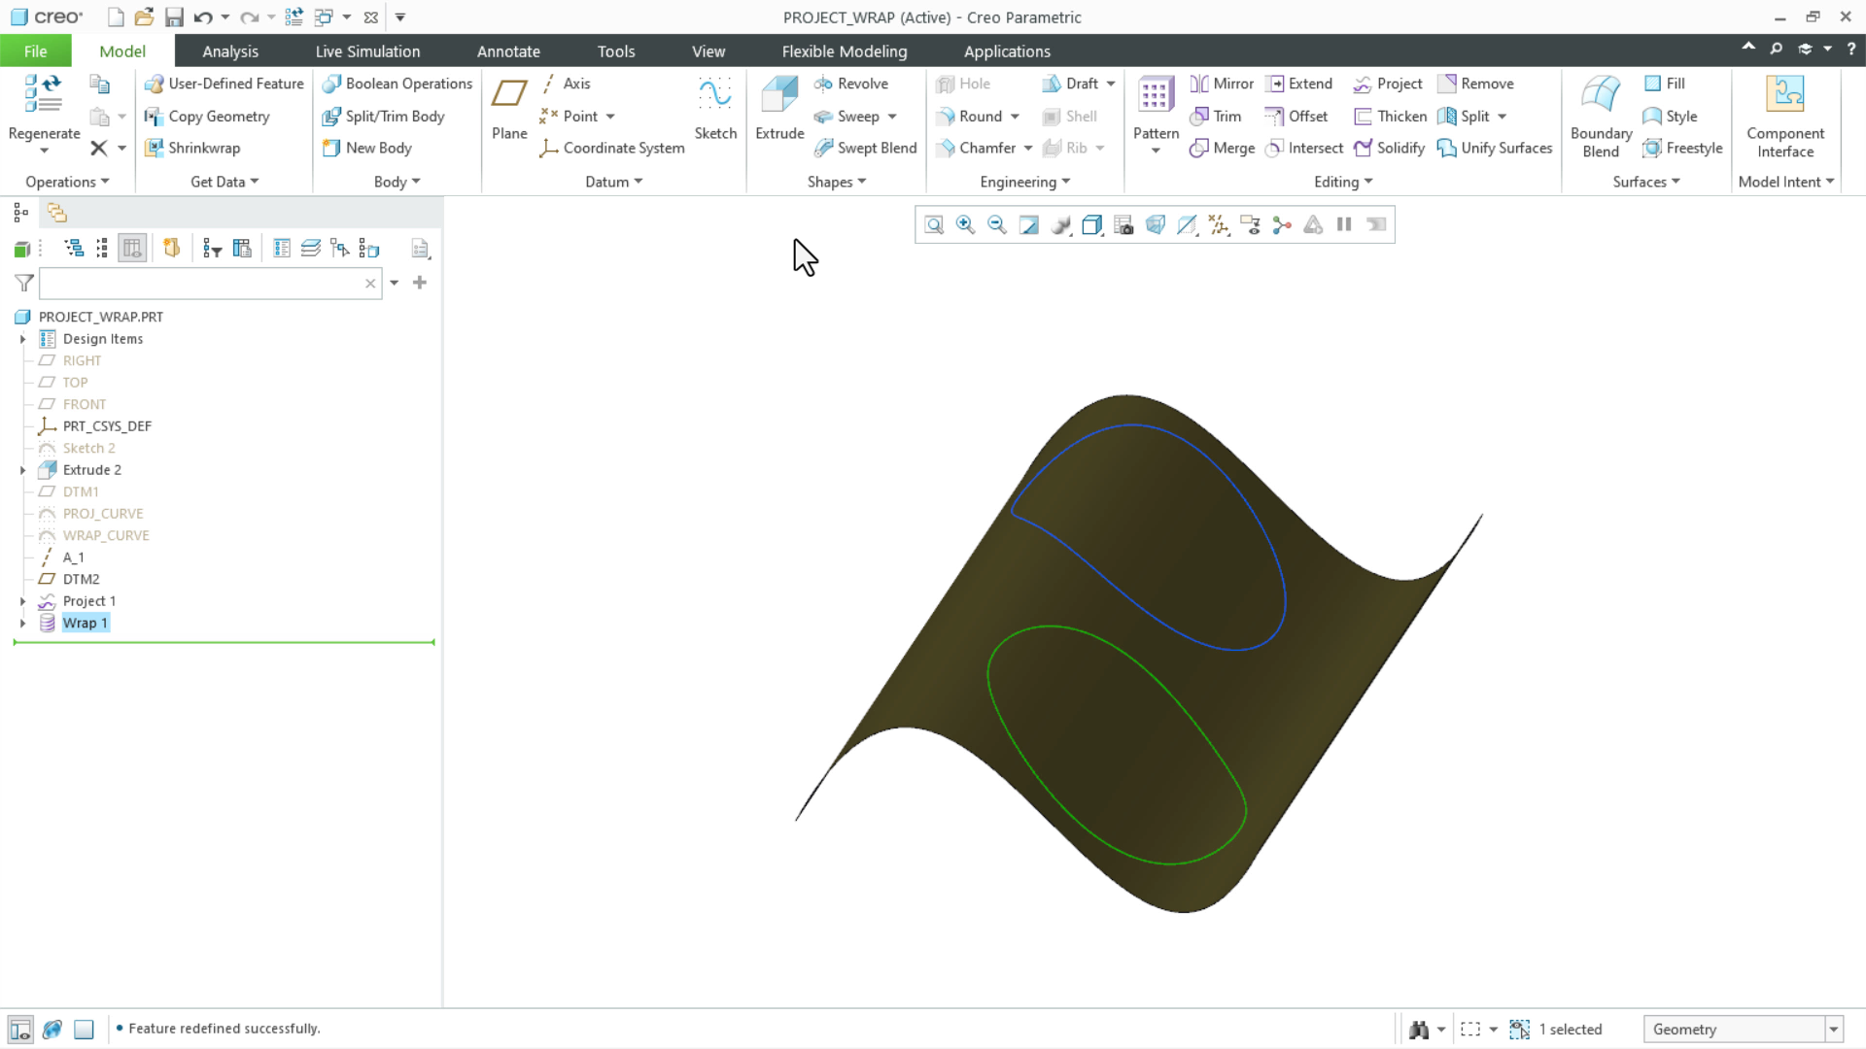This screenshot has width=1866, height=1049.
Task: Activate the Trim tool
Action: 1216,116
